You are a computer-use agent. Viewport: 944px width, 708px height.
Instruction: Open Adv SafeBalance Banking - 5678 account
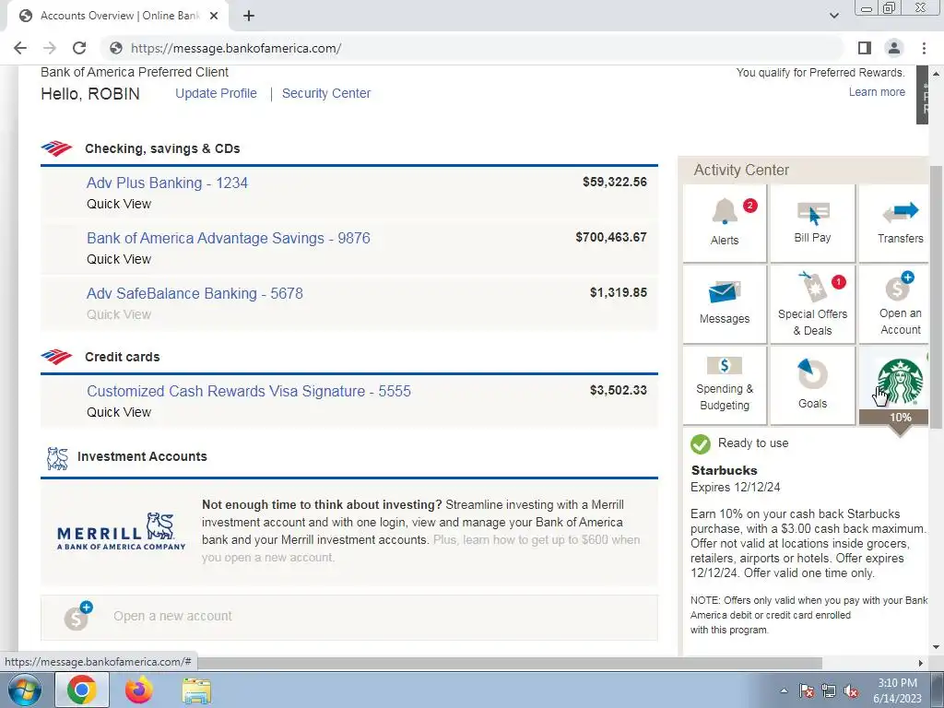coord(195,294)
